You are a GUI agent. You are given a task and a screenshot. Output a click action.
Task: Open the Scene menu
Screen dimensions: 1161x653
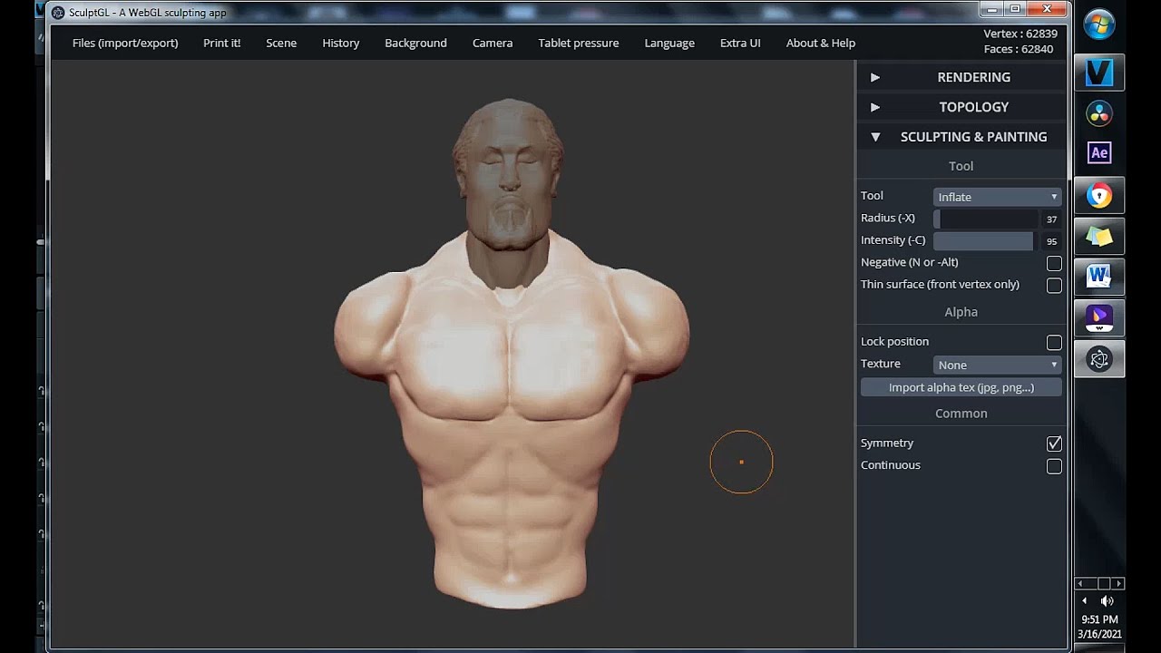pos(281,43)
